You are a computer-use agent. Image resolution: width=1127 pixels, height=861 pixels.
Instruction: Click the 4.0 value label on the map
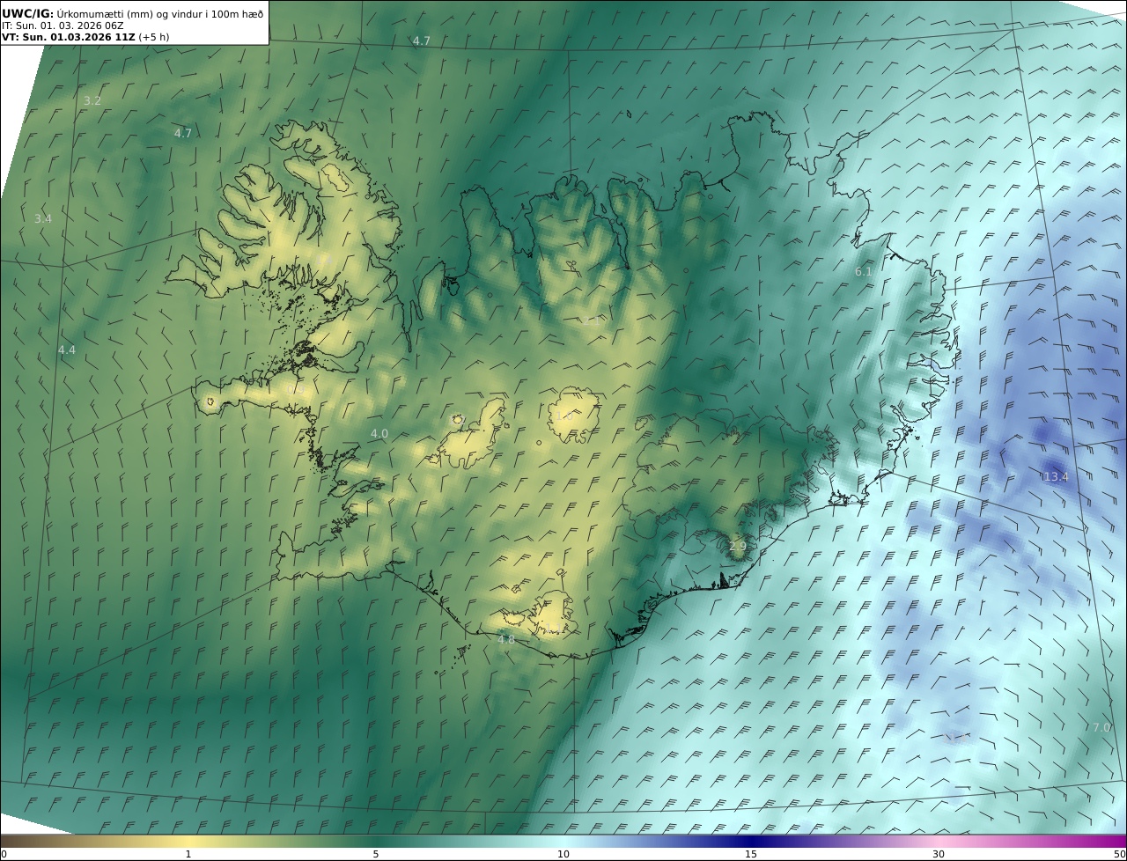[379, 434]
